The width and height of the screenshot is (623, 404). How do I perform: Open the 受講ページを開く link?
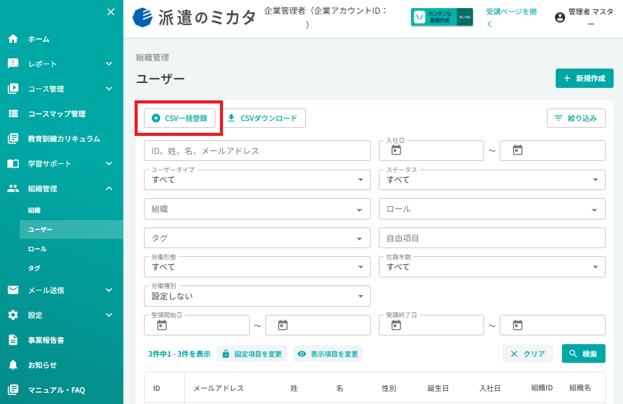(x=511, y=17)
